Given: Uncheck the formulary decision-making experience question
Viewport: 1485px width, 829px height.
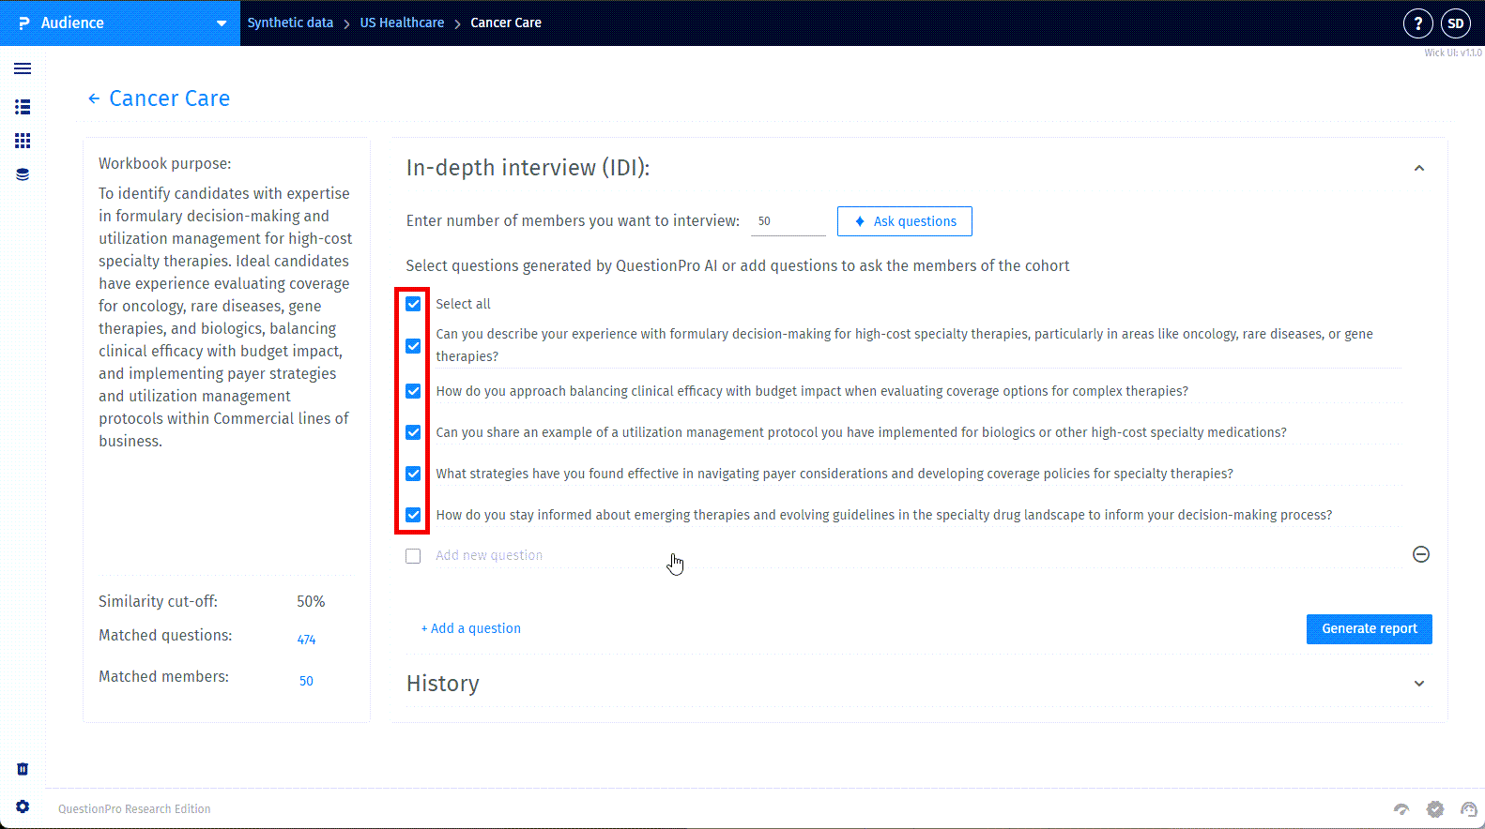Looking at the screenshot, I should click(x=413, y=346).
